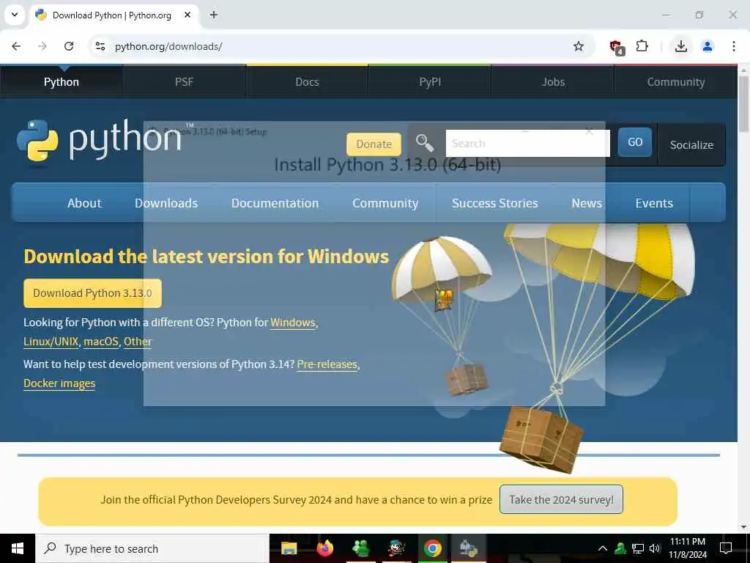Follow the Linux/UNIX link

pos(51,342)
